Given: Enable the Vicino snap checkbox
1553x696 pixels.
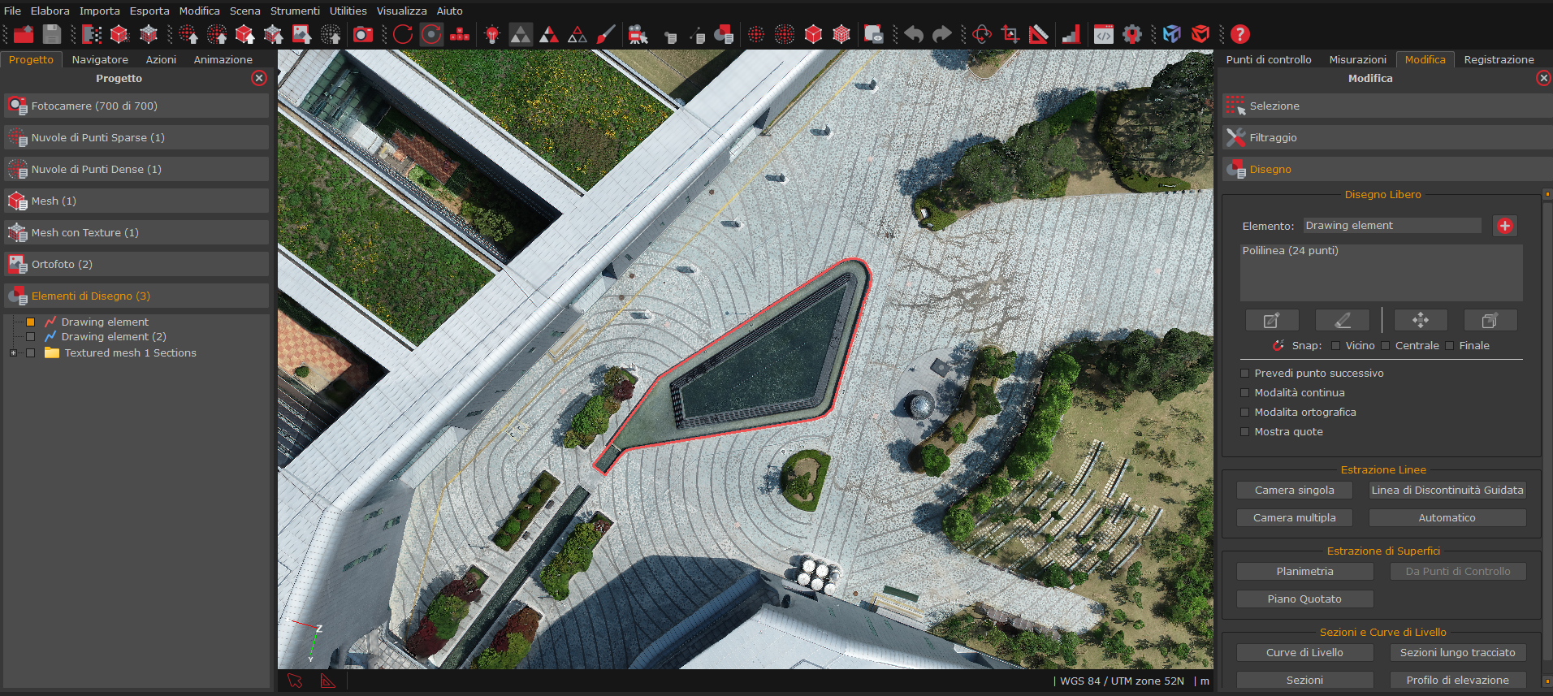Looking at the screenshot, I should 1335,345.
